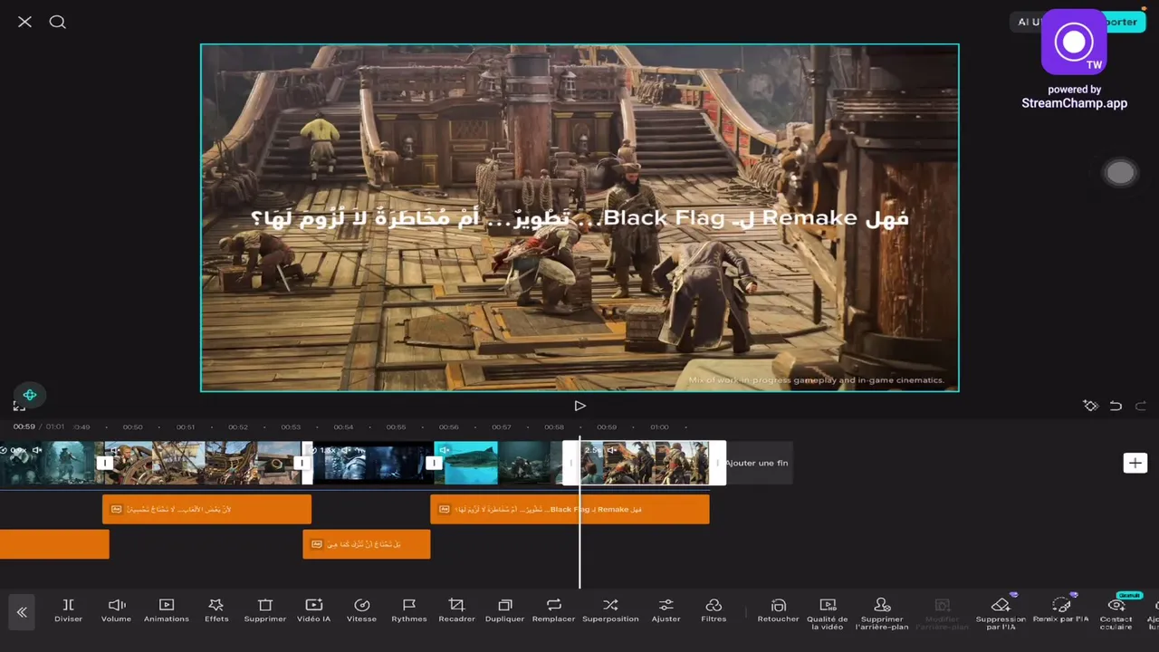Select the selected 2.5s video clip
This screenshot has width=1159, height=652.
(x=644, y=463)
